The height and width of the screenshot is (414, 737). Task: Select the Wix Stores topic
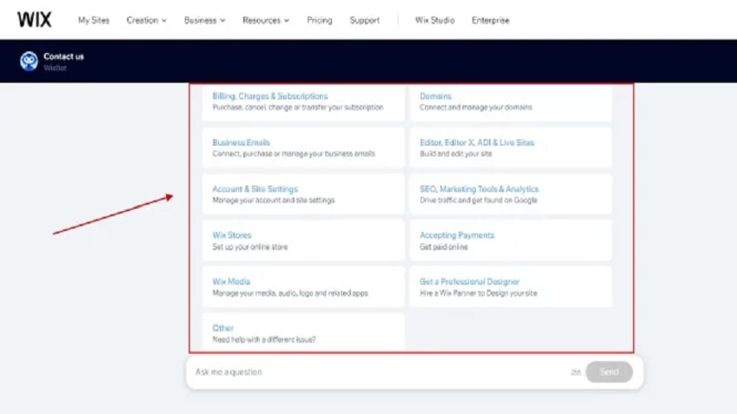click(304, 240)
